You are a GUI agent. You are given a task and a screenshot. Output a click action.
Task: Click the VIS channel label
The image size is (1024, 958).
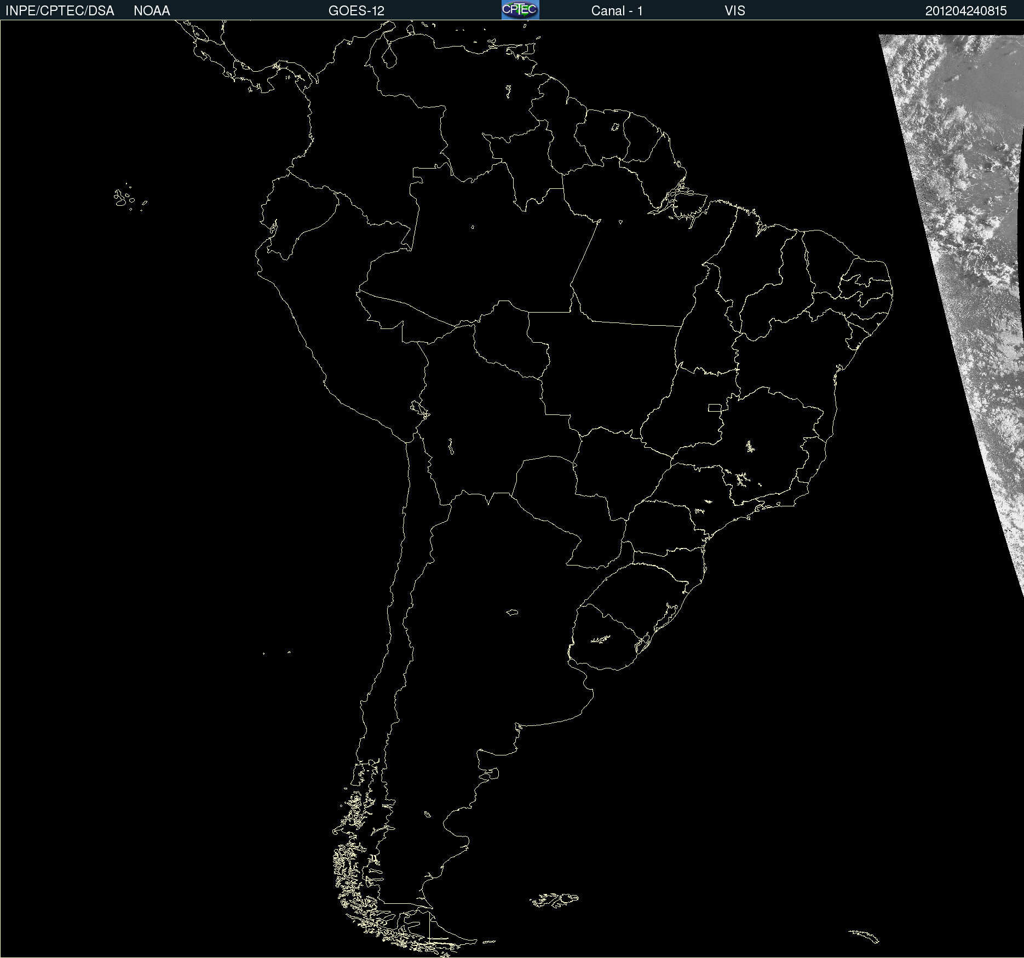coord(735,11)
